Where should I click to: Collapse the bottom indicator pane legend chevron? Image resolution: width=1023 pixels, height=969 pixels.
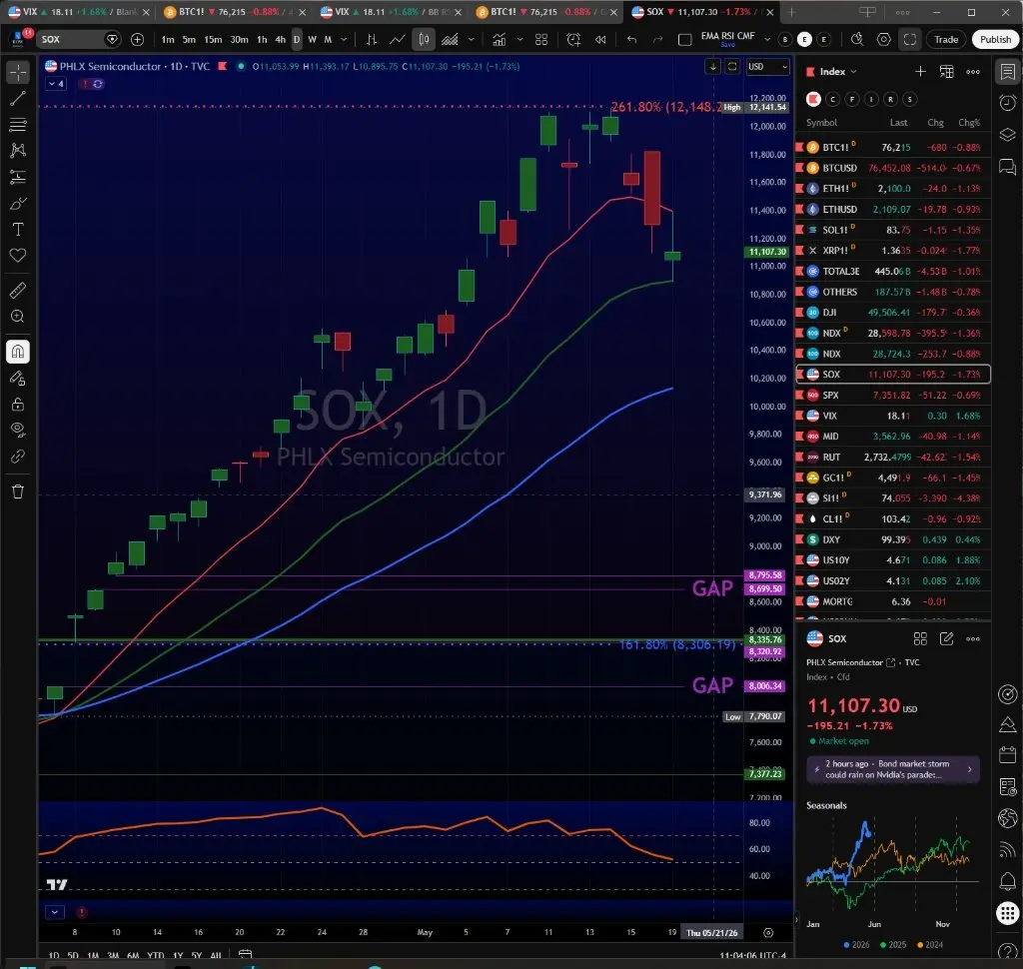[55, 912]
